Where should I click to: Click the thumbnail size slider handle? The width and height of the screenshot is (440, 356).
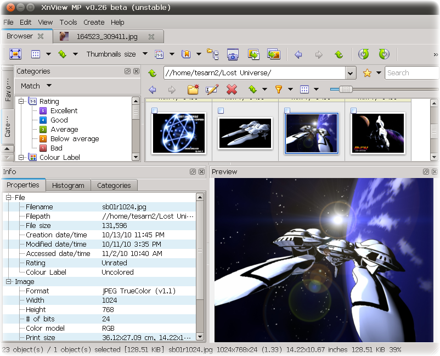(x=345, y=89)
